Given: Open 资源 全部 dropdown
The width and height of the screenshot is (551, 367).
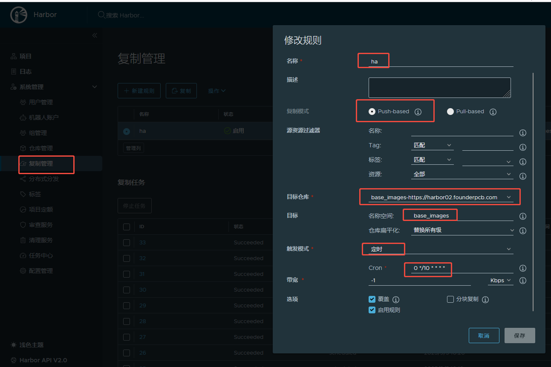Looking at the screenshot, I should click(462, 174).
